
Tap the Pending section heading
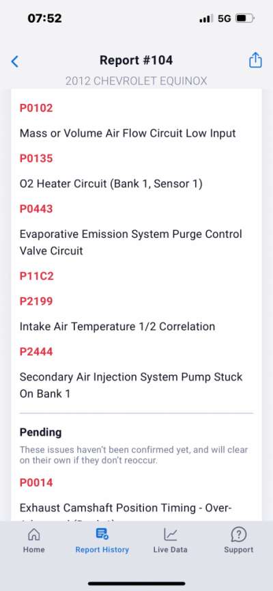pos(41,432)
